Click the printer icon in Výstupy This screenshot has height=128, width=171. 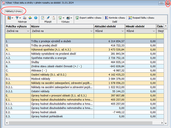pos(68,18)
